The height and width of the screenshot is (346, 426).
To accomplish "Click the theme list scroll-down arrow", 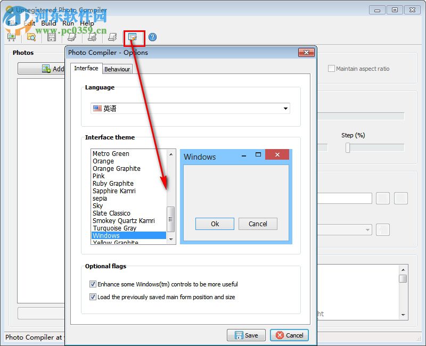I will pos(171,239).
